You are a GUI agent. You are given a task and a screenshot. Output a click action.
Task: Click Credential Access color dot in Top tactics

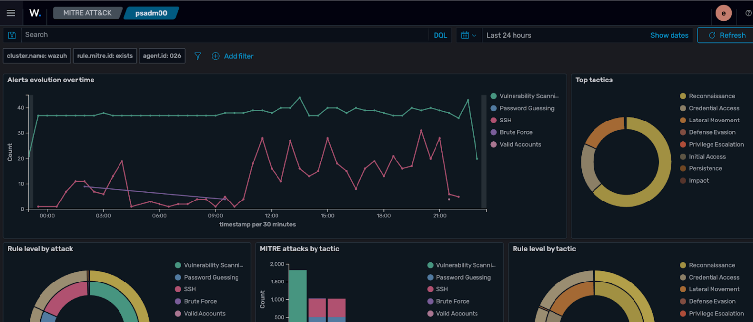683,108
